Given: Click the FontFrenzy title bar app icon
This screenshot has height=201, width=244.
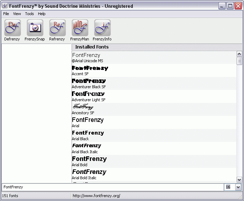Looking at the screenshot, I should point(5,6).
